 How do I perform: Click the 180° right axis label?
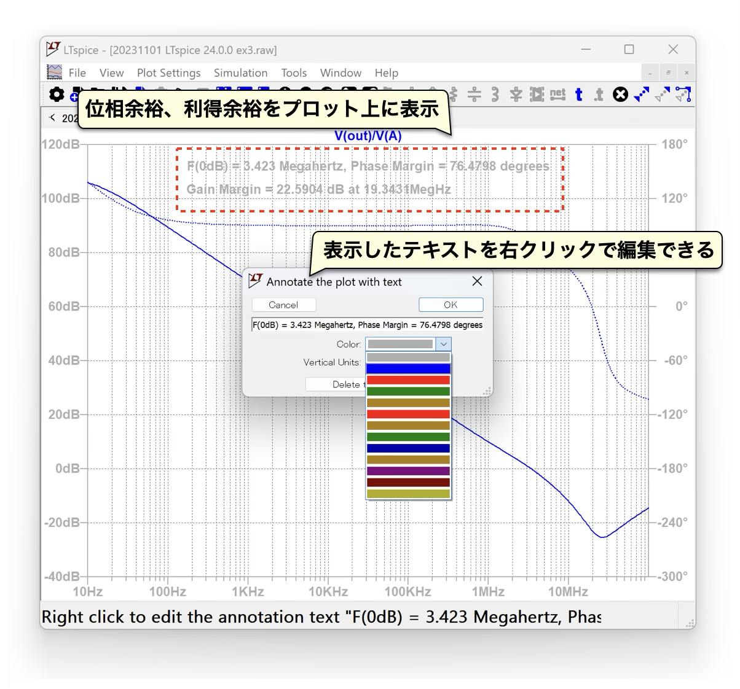point(674,144)
